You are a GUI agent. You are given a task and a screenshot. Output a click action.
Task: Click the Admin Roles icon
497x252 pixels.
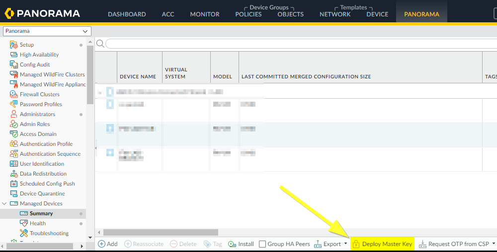(13, 124)
